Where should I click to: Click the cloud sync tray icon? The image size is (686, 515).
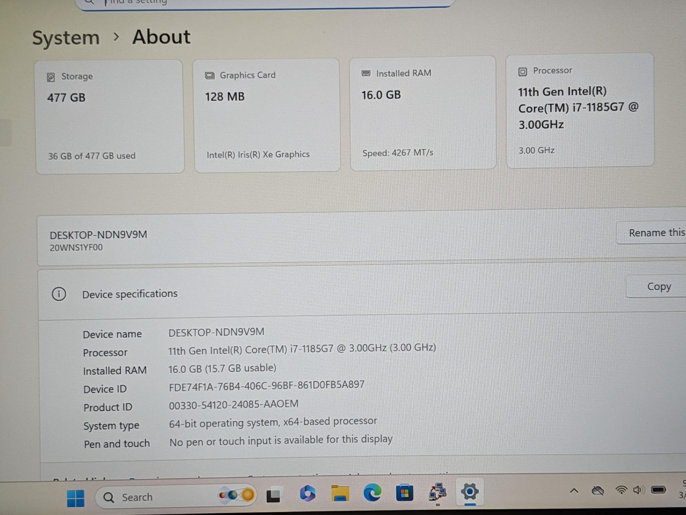(x=598, y=490)
